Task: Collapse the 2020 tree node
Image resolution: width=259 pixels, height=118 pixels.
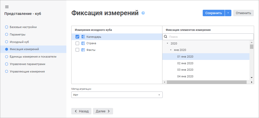Action: (167, 43)
